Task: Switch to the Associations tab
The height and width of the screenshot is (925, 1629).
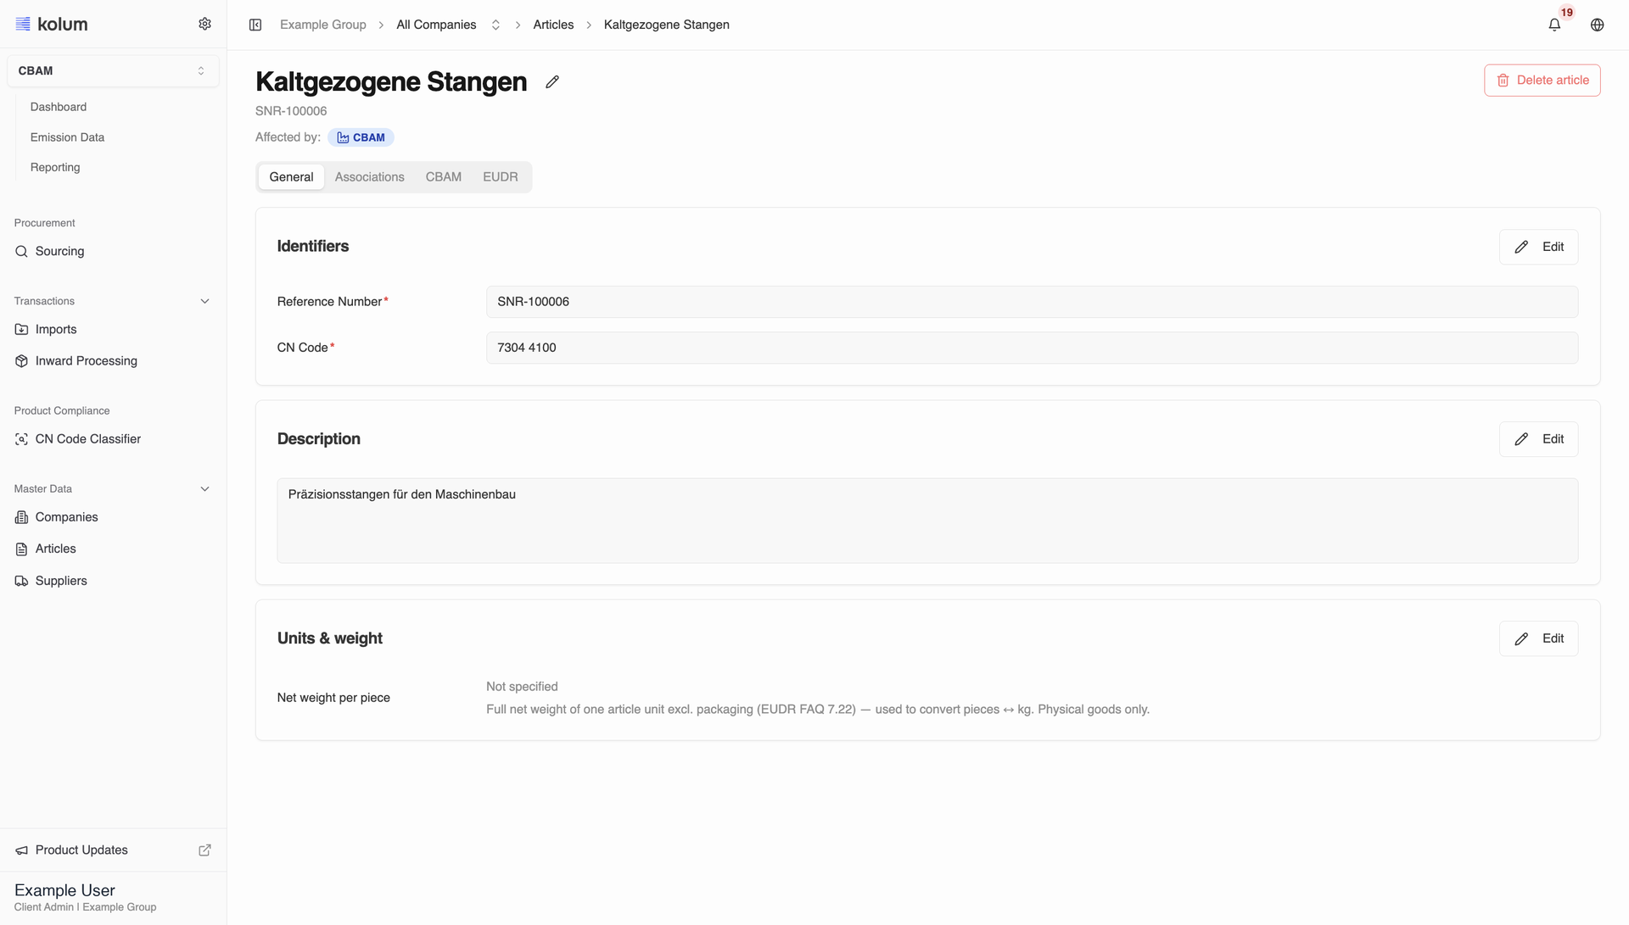Action: click(369, 177)
